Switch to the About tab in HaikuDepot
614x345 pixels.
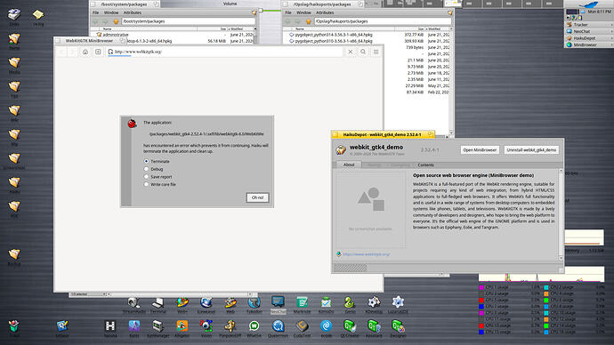[349, 164]
